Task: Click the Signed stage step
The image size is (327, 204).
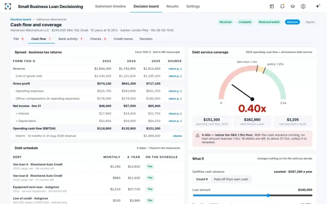Action: click(310, 22)
